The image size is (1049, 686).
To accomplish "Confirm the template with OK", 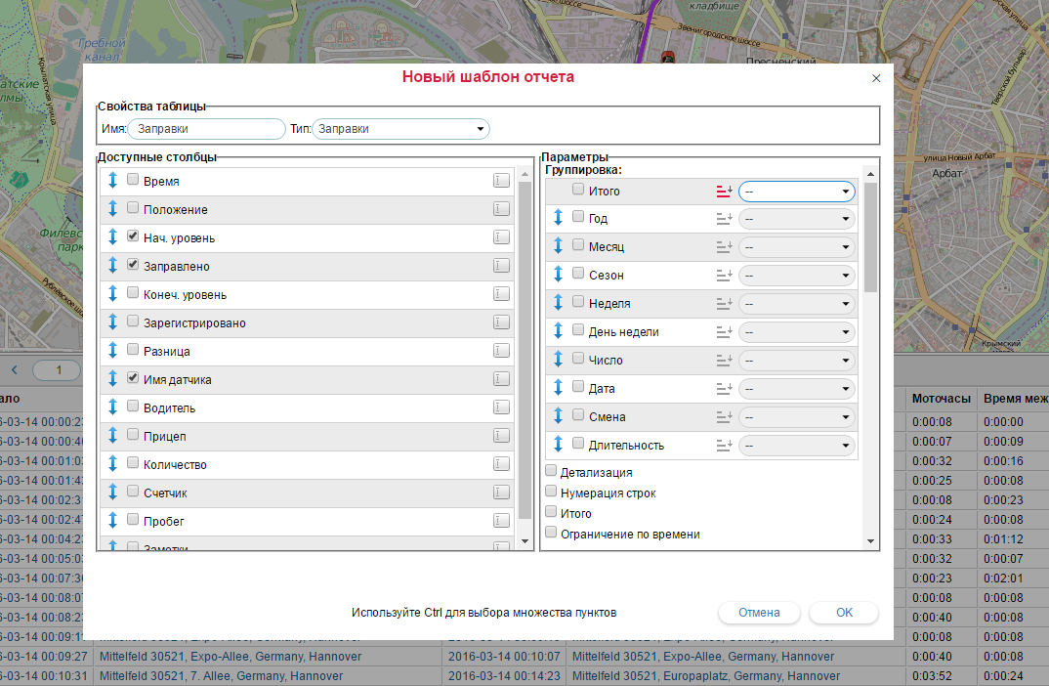I will click(844, 613).
